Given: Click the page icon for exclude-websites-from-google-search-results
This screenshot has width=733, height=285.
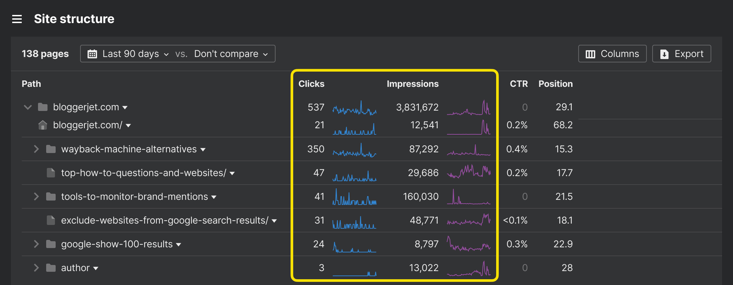Looking at the screenshot, I should 51,220.
